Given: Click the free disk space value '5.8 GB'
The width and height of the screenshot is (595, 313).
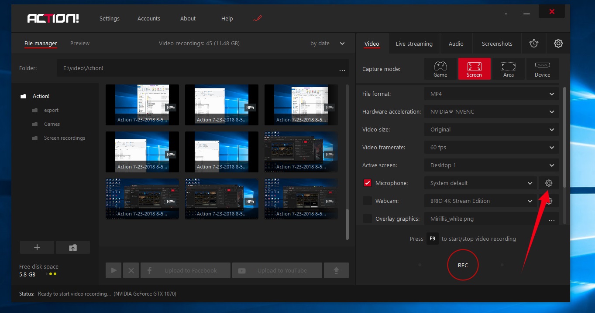Looking at the screenshot, I should coord(28,275).
